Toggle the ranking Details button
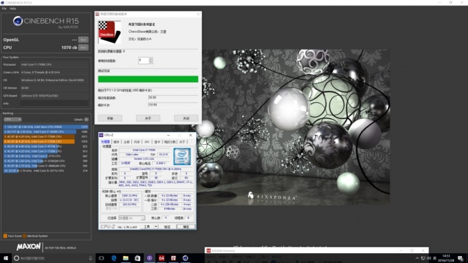 (86, 120)
